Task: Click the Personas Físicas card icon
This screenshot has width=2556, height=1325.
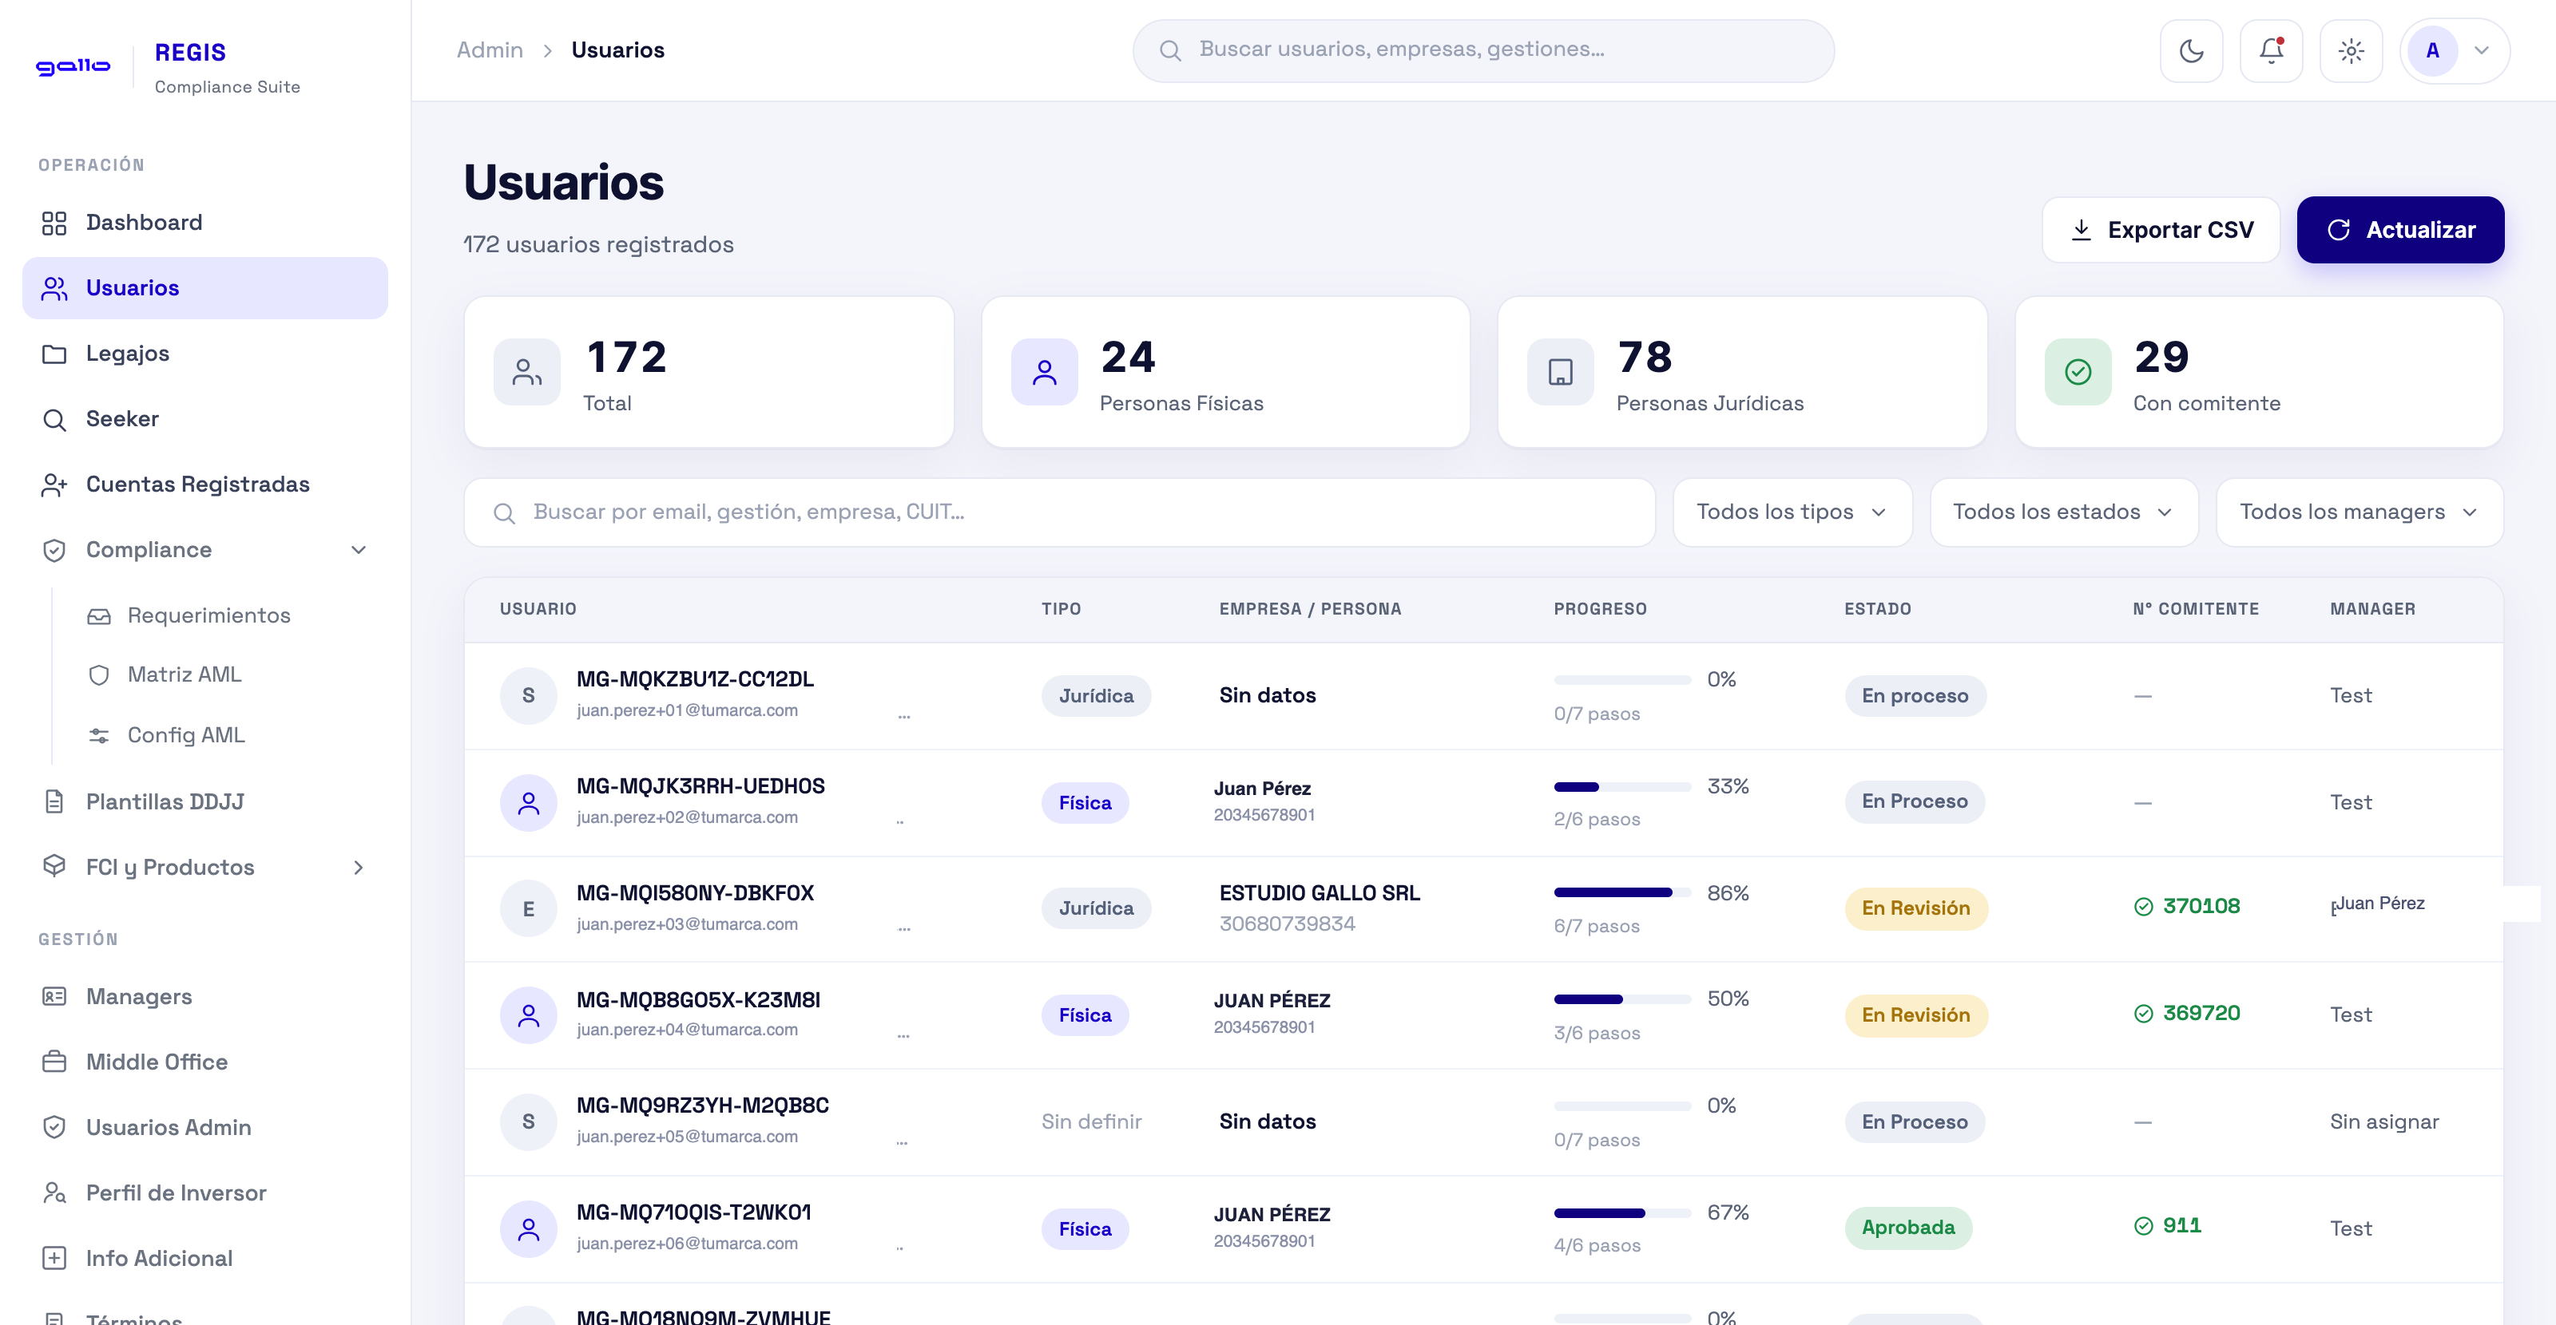Action: pos(1044,373)
